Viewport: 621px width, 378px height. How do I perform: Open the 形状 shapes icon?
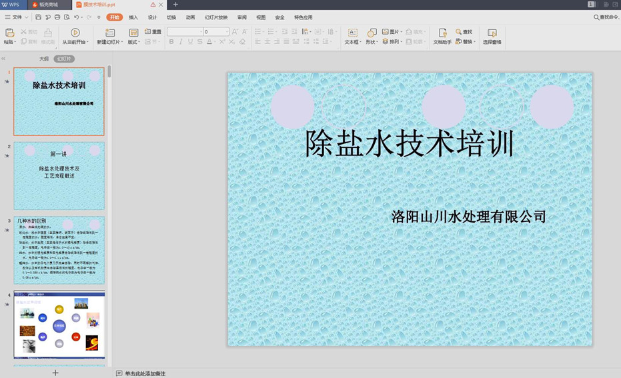pos(372,33)
